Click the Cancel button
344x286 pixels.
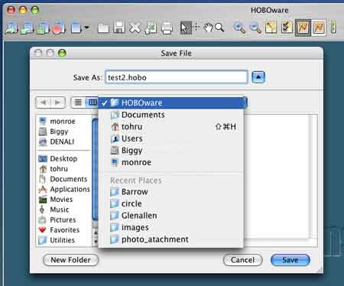click(242, 260)
